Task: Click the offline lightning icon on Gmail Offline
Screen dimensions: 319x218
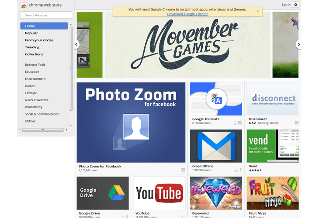Action: (240, 170)
